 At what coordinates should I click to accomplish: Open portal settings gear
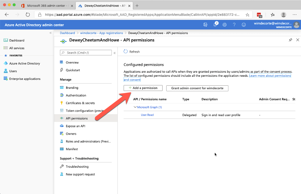[225, 25]
